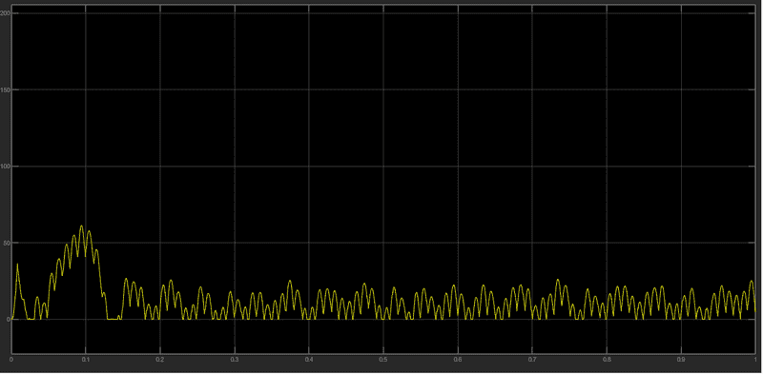Screen dimensions: 763x374
Task: Click the initial spike at the start
Action: (17, 266)
